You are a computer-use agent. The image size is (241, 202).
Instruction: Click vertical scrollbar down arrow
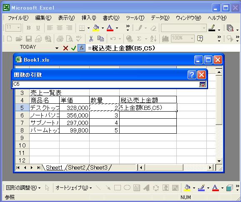pos(219,161)
